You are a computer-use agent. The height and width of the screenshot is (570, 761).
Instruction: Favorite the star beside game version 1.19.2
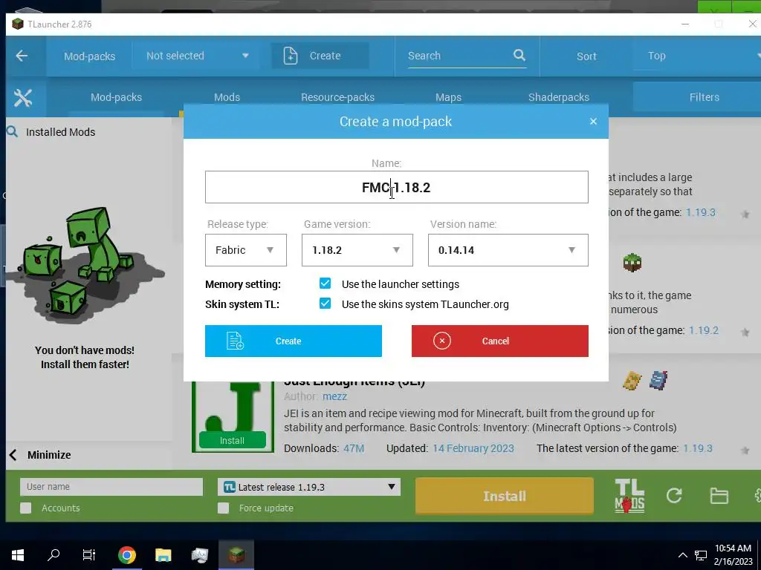point(745,332)
